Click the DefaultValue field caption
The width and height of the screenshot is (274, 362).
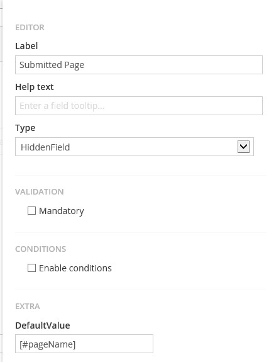tap(43, 325)
